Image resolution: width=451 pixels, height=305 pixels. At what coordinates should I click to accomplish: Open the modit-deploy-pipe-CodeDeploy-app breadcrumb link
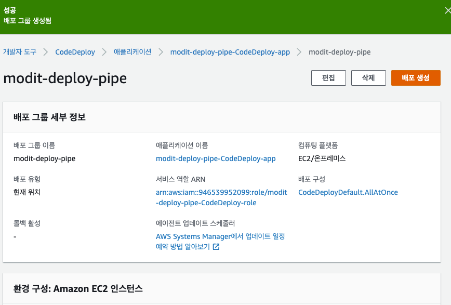tap(230, 52)
